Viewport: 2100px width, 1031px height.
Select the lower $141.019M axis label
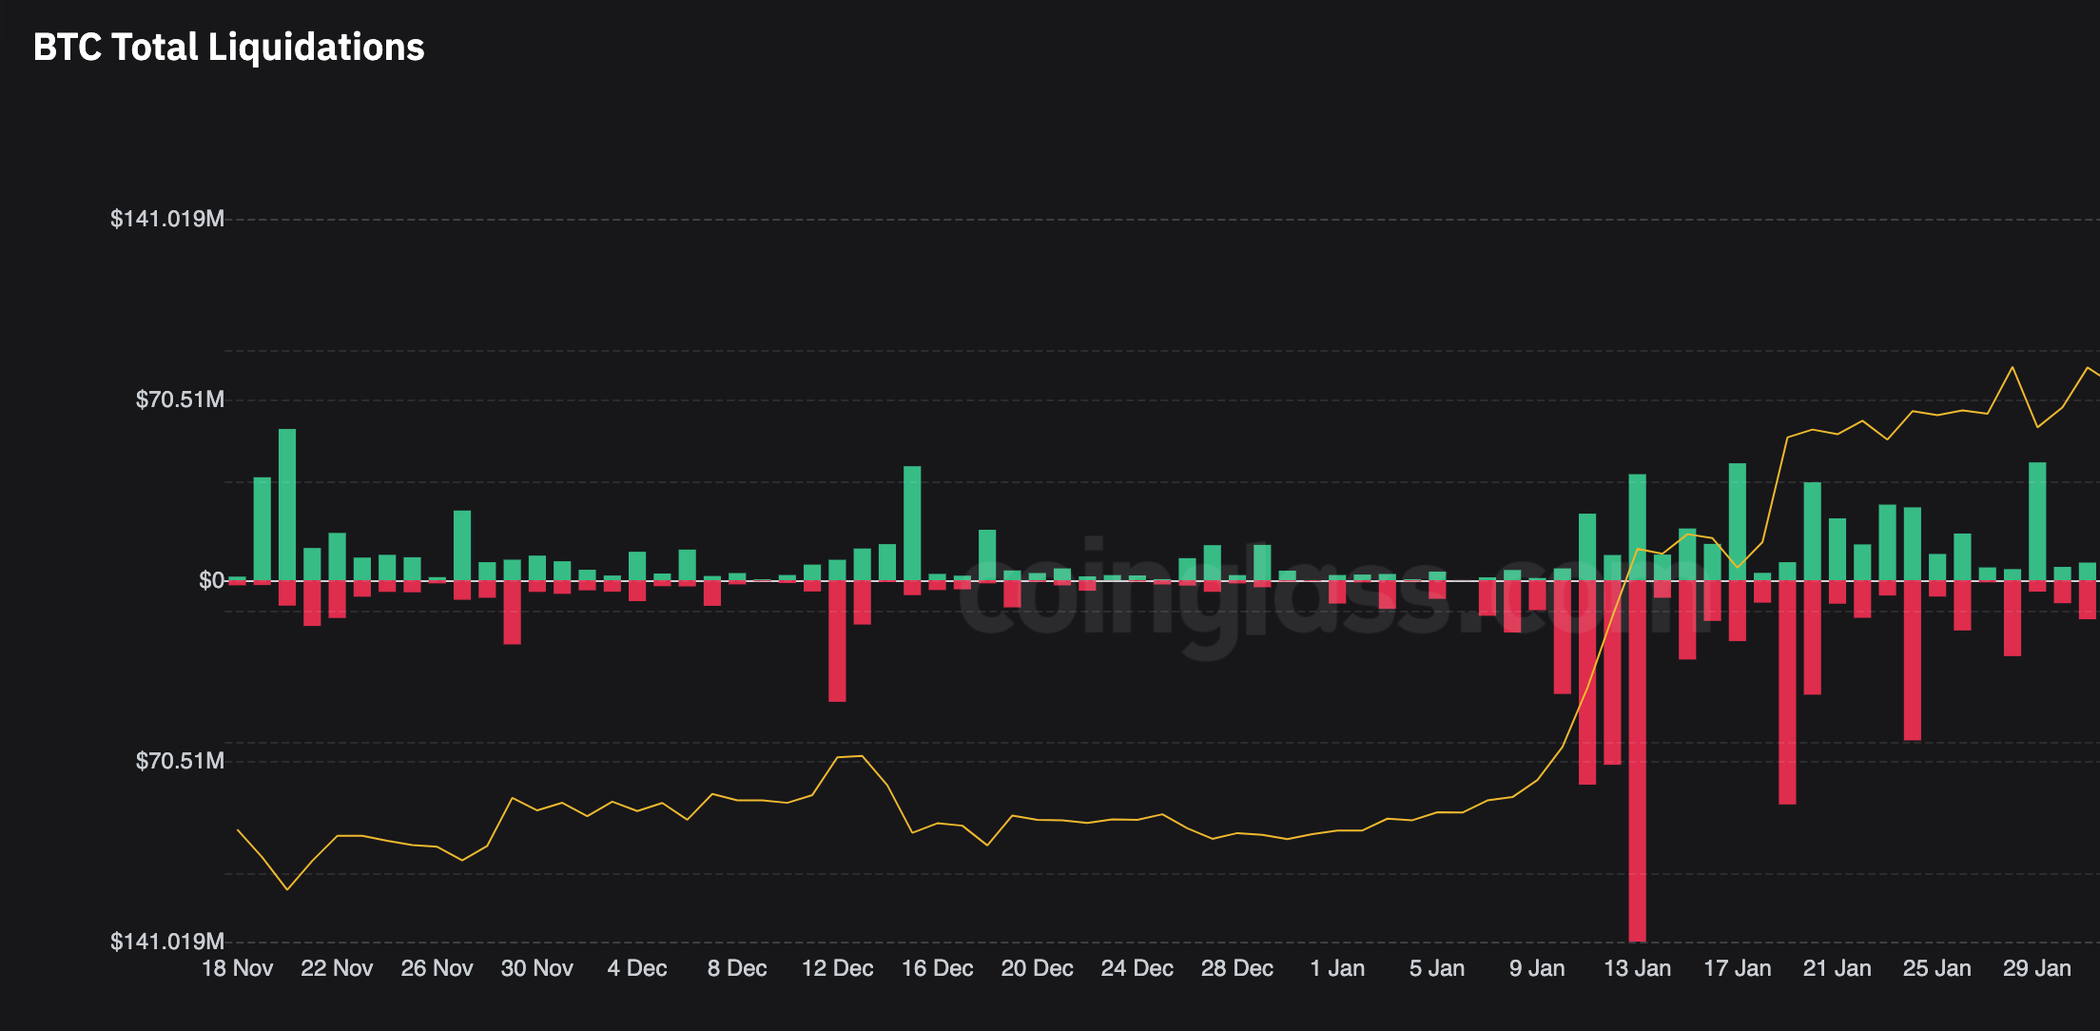tap(167, 942)
